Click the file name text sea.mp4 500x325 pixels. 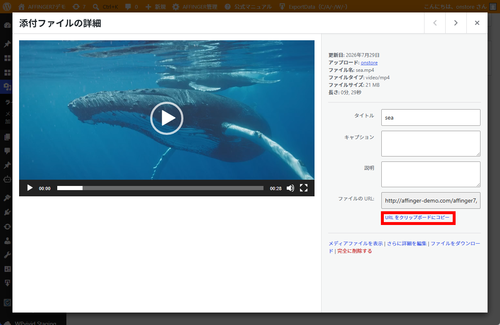tap(365, 70)
